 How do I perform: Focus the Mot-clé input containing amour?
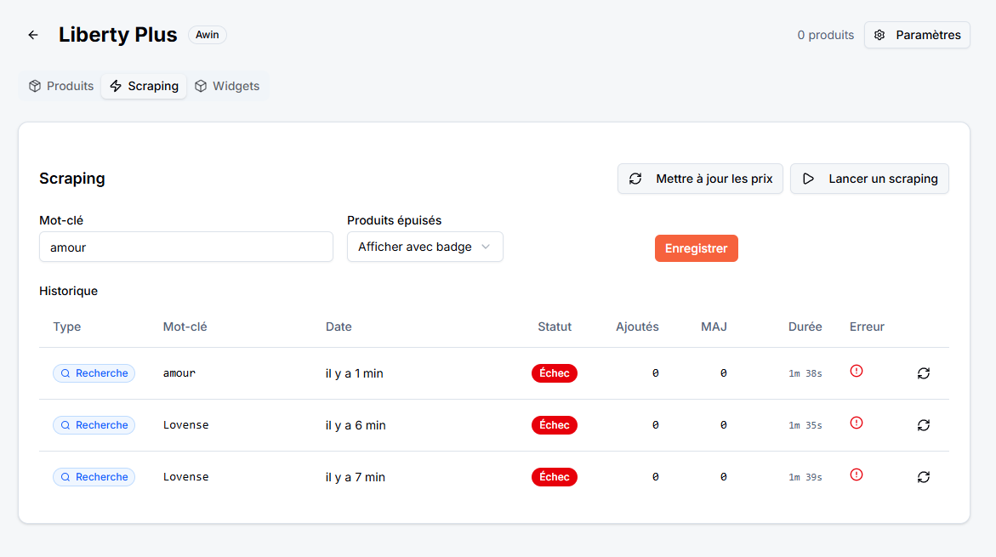(186, 247)
